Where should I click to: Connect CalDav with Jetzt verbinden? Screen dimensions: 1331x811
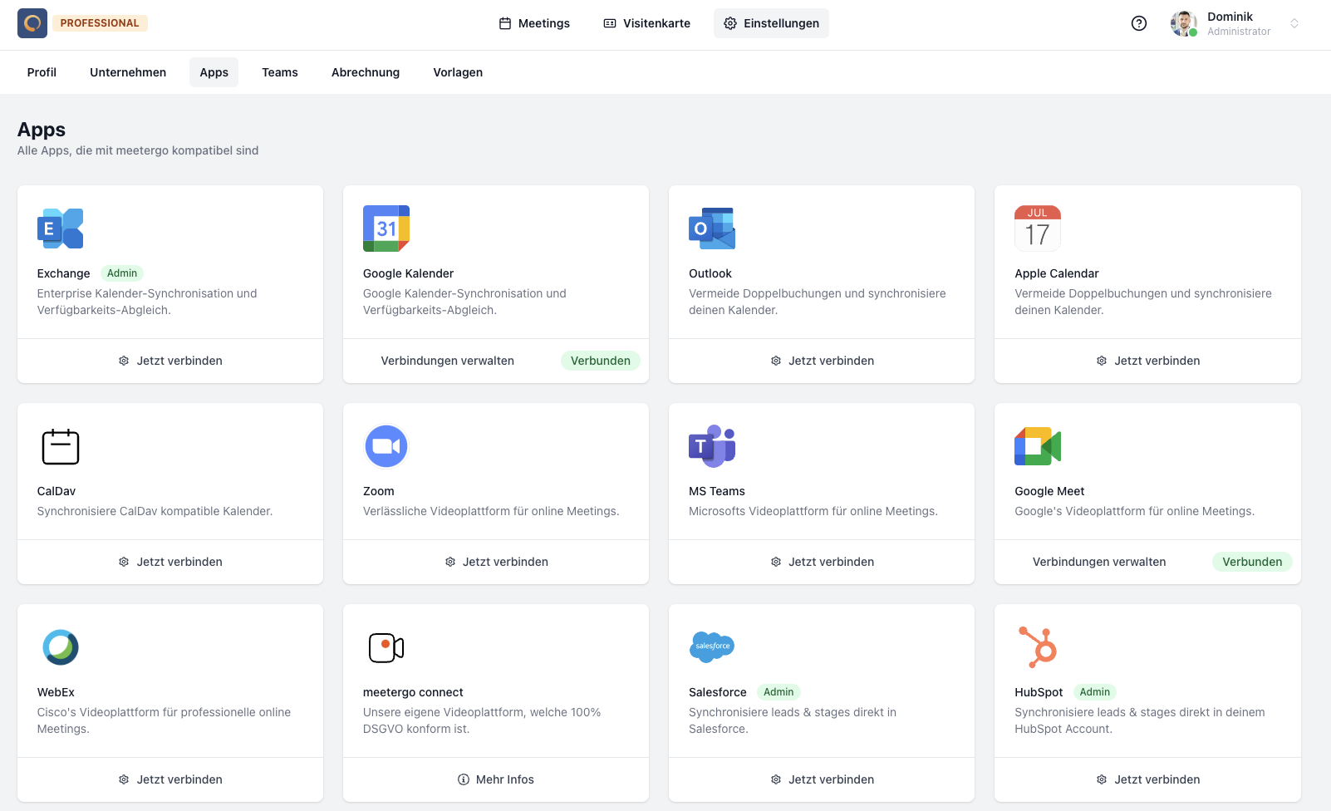click(x=170, y=562)
